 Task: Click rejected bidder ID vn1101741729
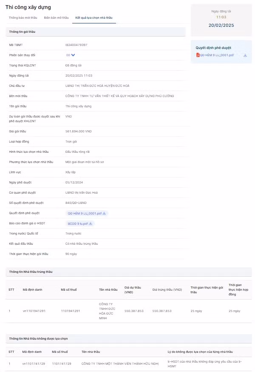tap(34, 363)
